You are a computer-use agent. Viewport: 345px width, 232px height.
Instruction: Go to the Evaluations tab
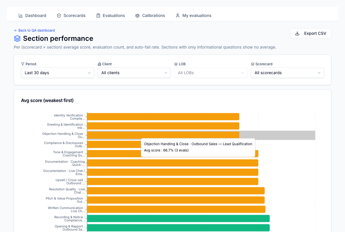coord(111,16)
